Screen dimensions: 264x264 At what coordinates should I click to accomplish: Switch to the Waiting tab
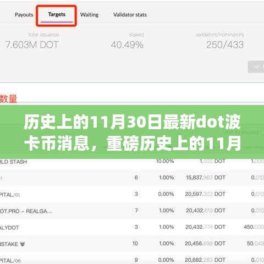89,15
